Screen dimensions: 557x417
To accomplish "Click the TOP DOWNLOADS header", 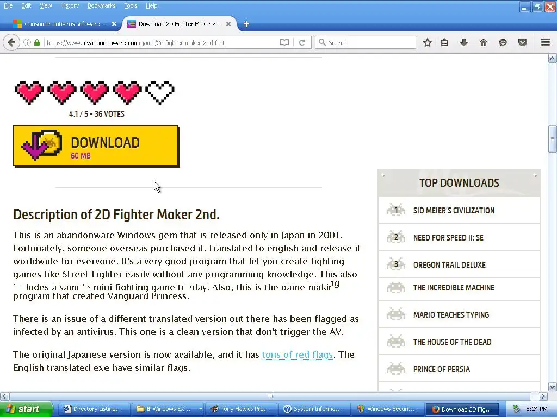I will [459, 183].
